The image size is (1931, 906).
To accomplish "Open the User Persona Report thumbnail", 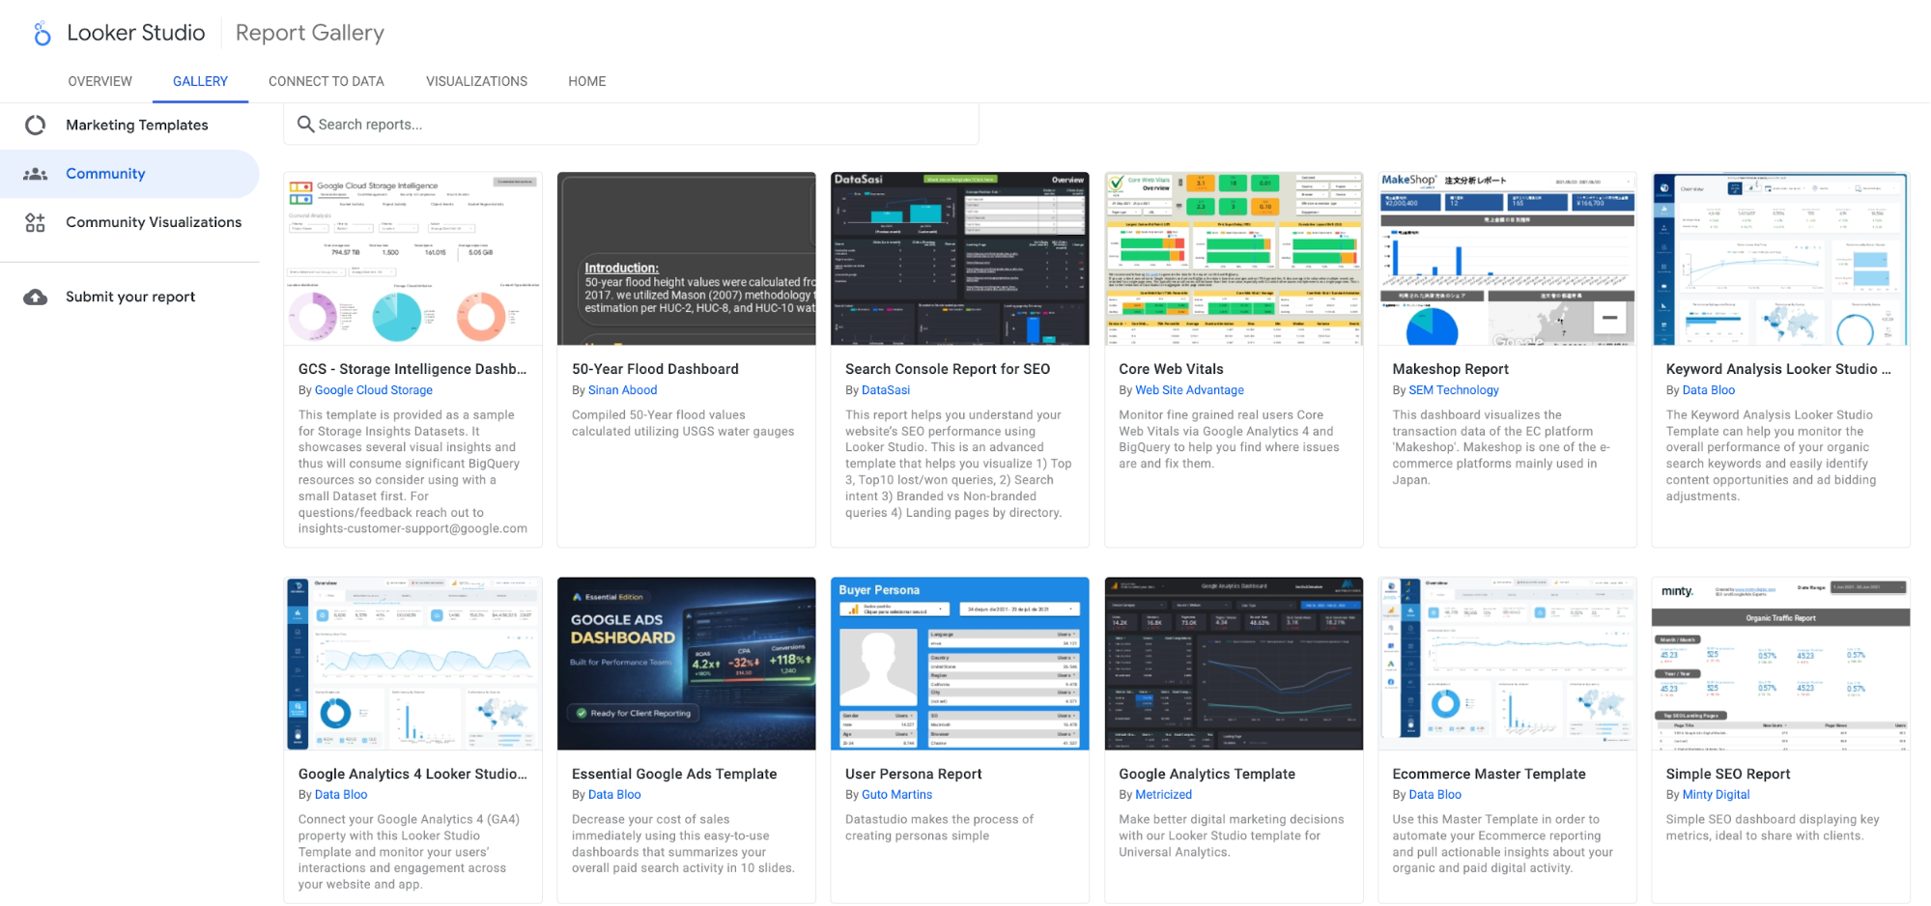I will (x=960, y=664).
